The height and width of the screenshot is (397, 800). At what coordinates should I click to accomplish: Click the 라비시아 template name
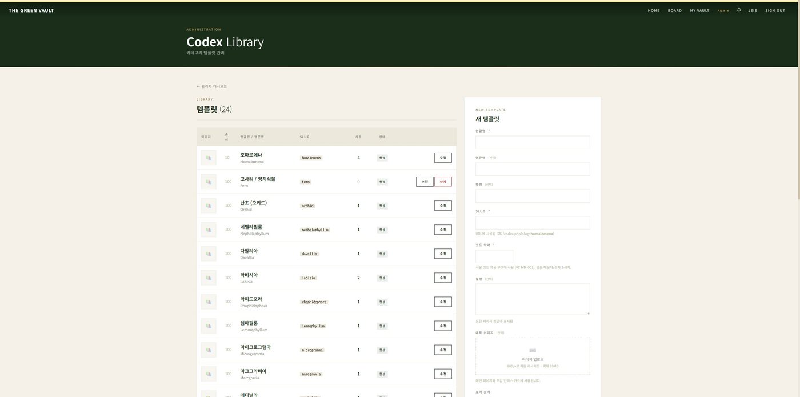(x=249, y=275)
